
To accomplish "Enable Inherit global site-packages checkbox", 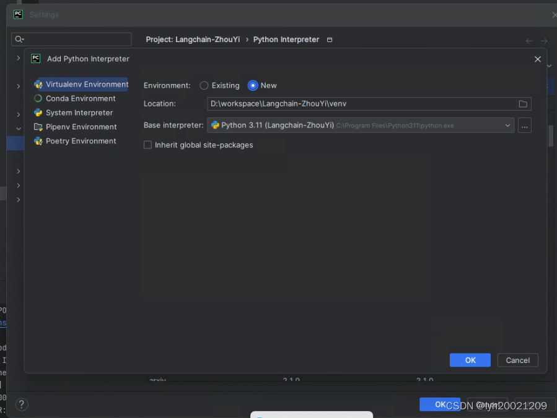I will click(147, 145).
